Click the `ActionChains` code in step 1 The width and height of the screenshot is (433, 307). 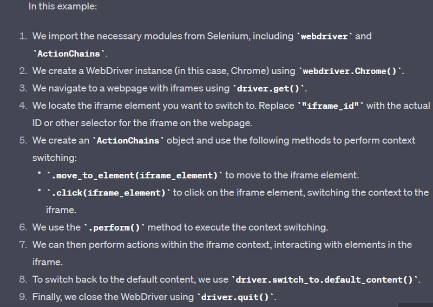click(69, 54)
